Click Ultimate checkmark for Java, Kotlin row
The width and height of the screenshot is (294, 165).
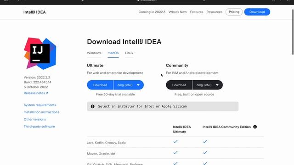click(175, 142)
